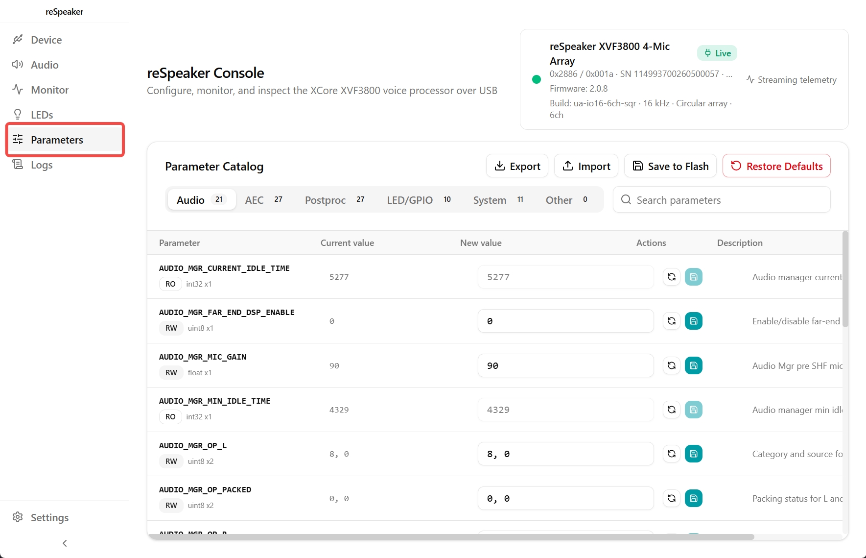
Task: Save AUDIO_MGR_CURRENT_IDLE_TIME value
Action: pyautogui.click(x=694, y=277)
